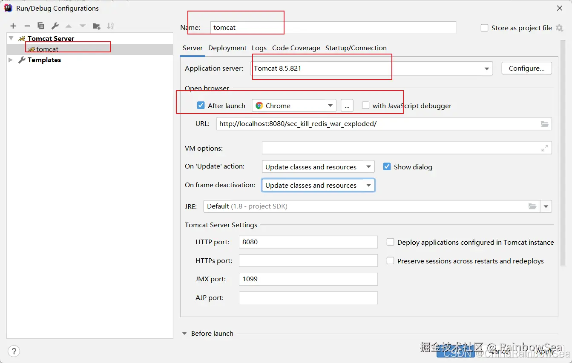
Task: Expand the Templates tree node
Action: 11,60
